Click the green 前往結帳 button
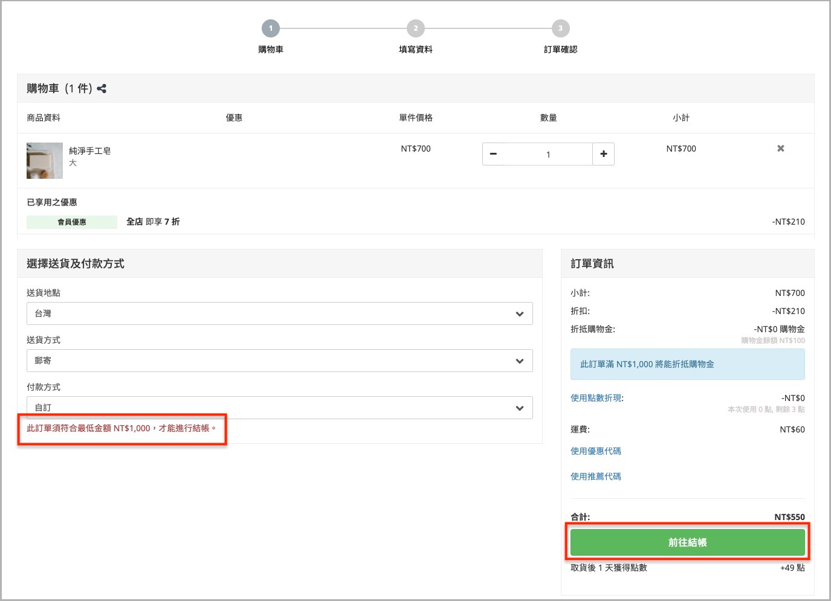This screenshot has height=601, width=831. point(688,542)
